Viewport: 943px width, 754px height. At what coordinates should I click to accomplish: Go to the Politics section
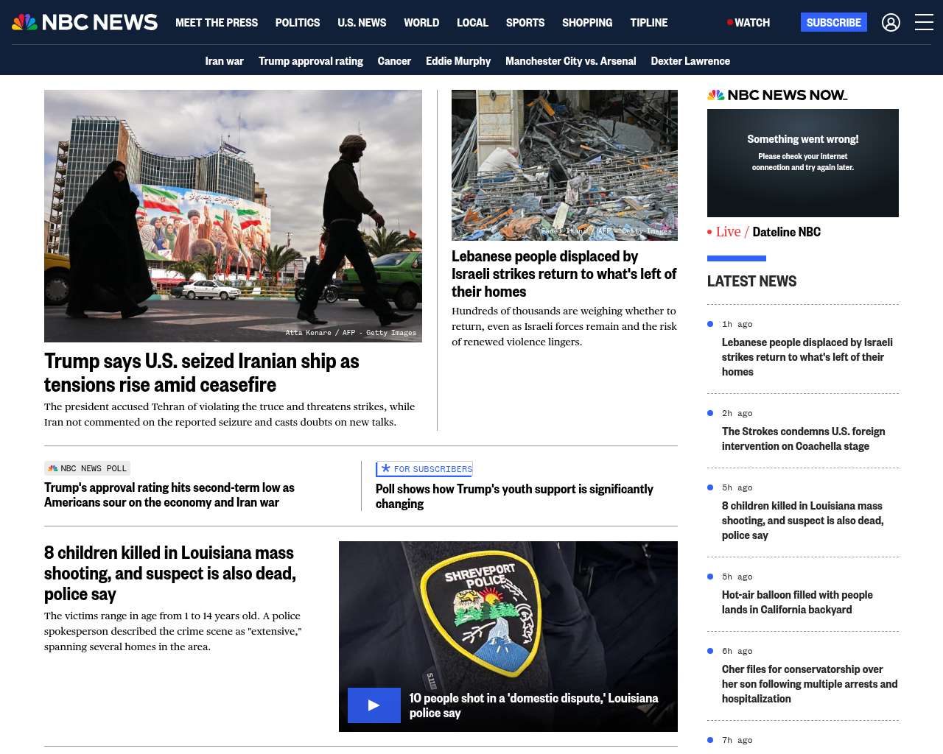298,23
